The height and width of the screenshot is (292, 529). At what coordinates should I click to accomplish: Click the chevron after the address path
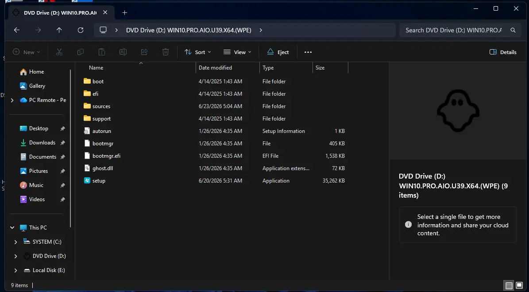click(x=261, y=30)
